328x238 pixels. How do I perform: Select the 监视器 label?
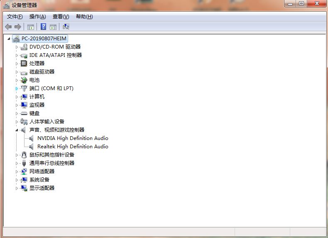pyautogui.click(x=37, y=105)
